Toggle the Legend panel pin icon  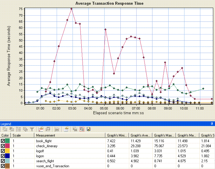(x=212, y=124)
